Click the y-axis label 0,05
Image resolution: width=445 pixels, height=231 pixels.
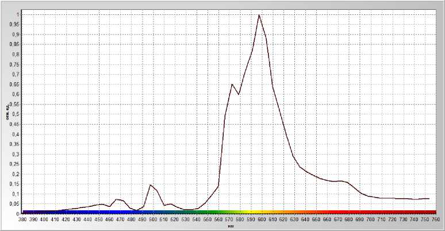pyautogui.click(x=15, y=204)
